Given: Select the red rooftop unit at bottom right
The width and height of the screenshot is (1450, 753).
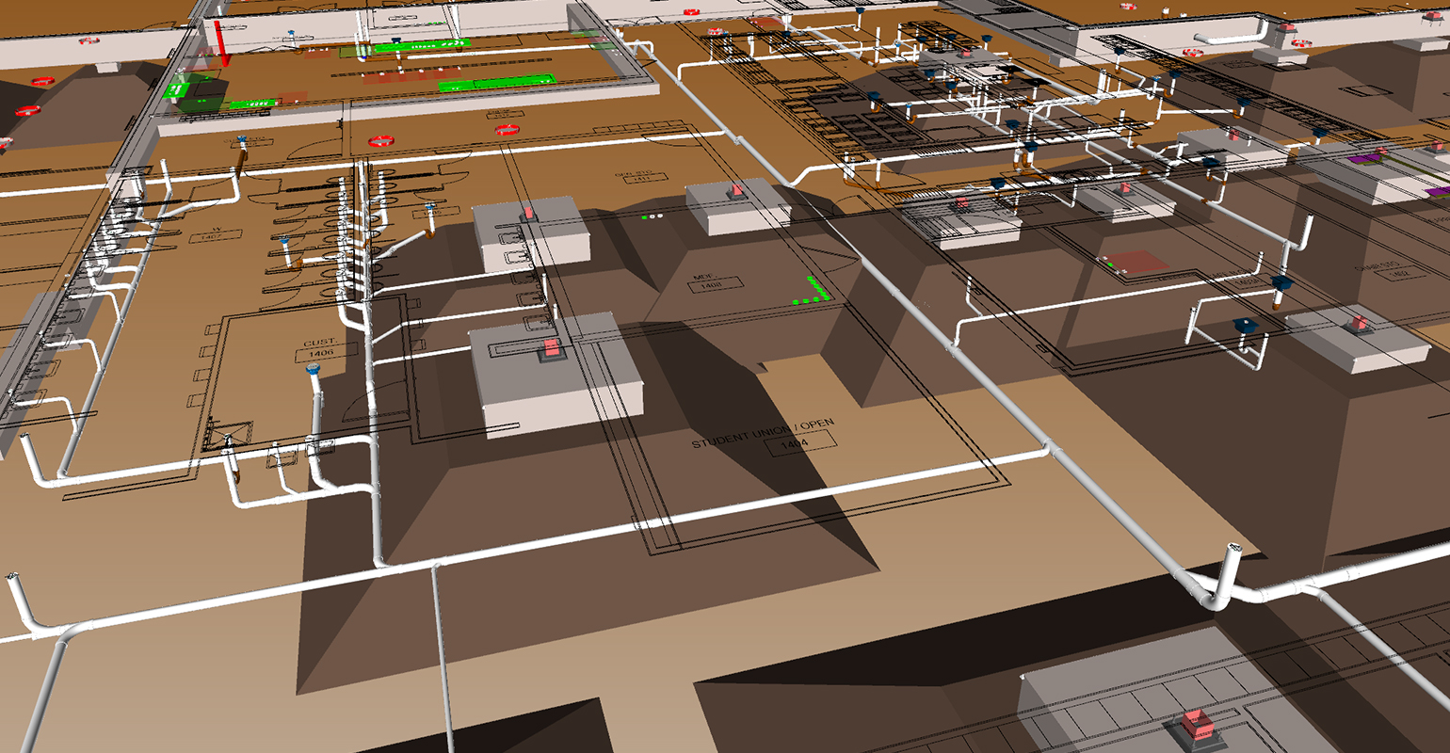Looking at the screenshot, I should tap(1197, 724).
